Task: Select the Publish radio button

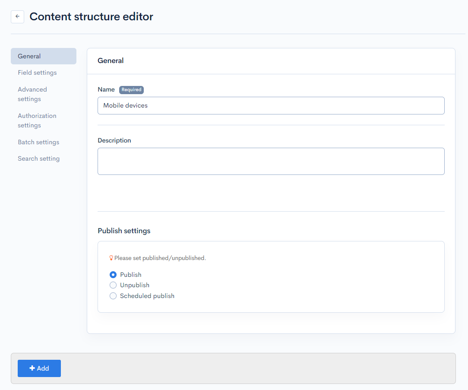Action: click(x=113, y=274)
